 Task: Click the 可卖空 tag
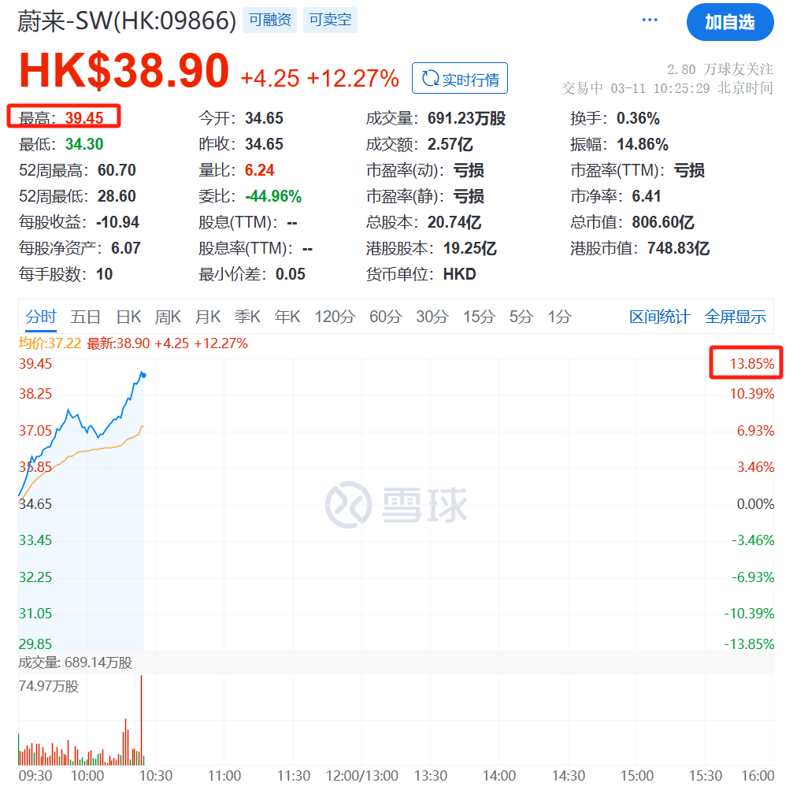point(330,20)
